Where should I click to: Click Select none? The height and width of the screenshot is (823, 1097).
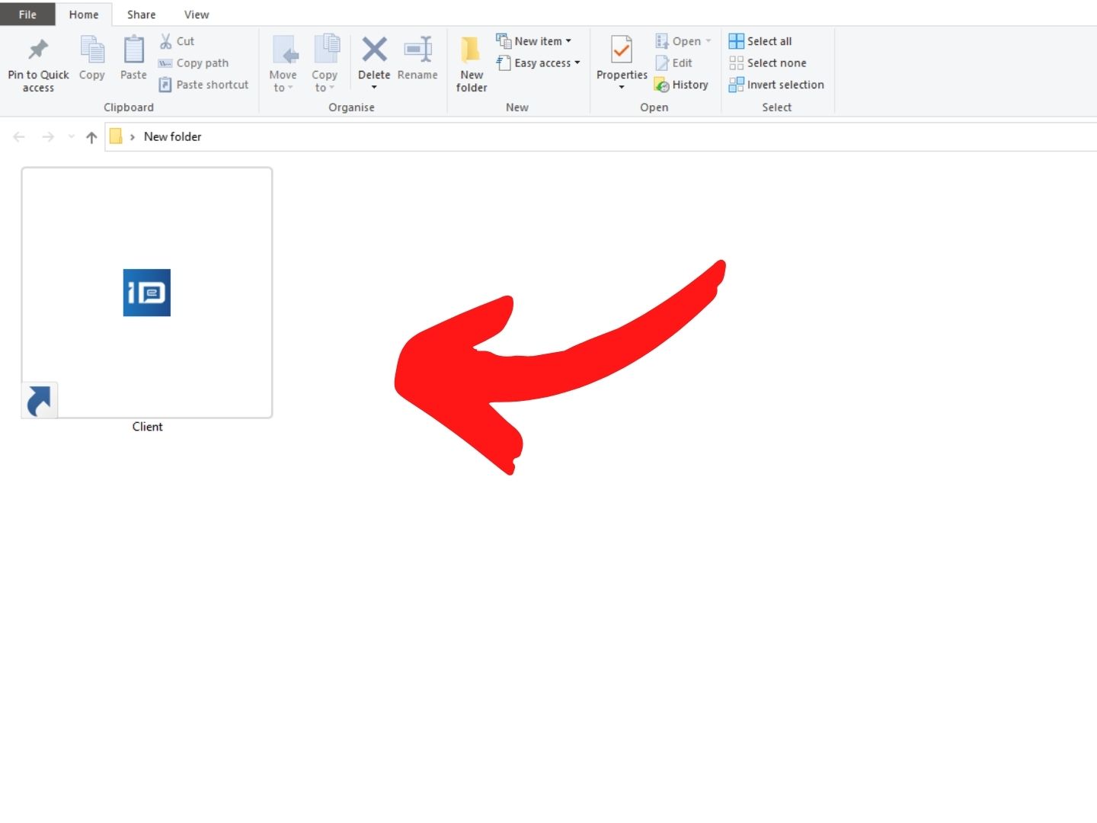(768, 63)
